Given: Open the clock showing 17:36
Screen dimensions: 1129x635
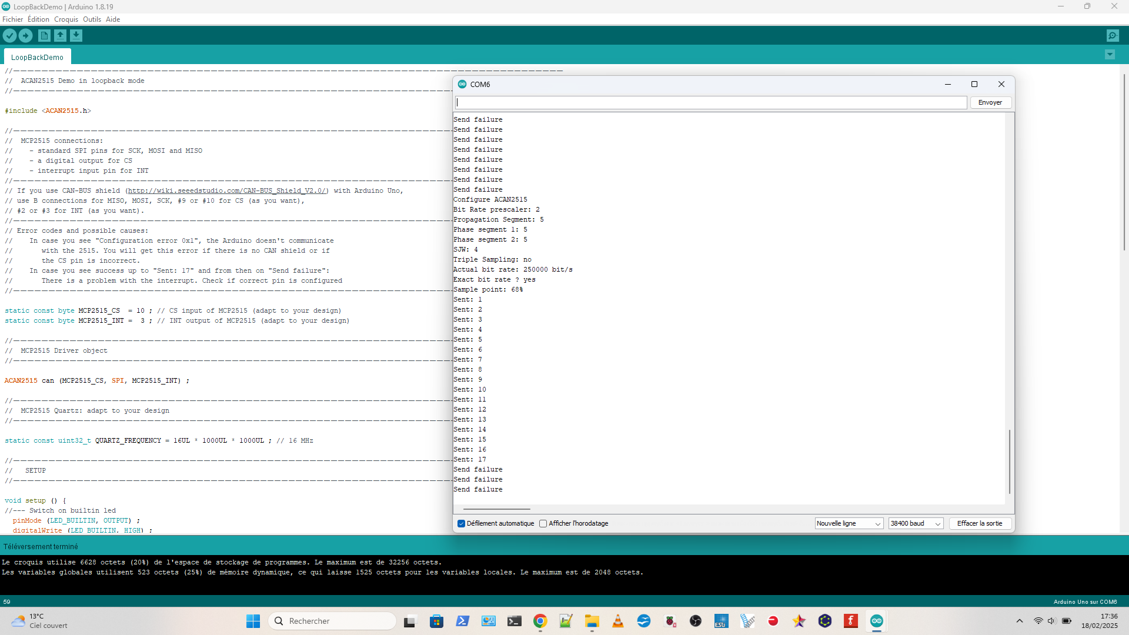Looking at the screenshot, I should click(x=1100, y=621).
